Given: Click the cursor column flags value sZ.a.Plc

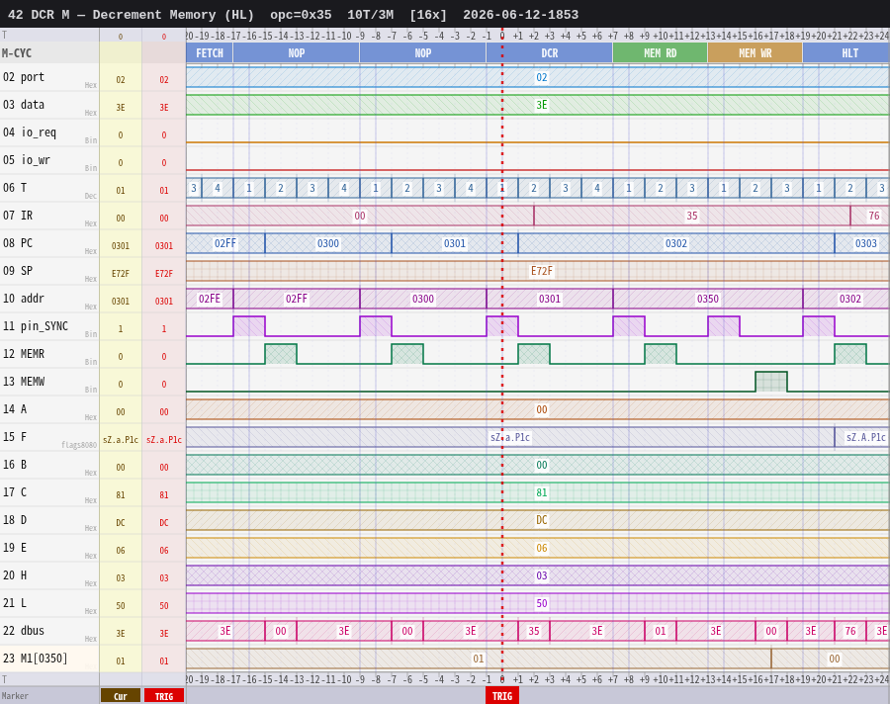Looking at the screenshot, I should tap(121, 440).
